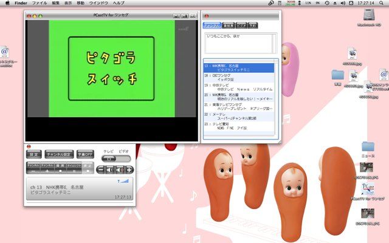Viewport: 389px width, 243px height.
Task: Select channel 21 東海テレビワンセグ row
Action: click(239, 107)
